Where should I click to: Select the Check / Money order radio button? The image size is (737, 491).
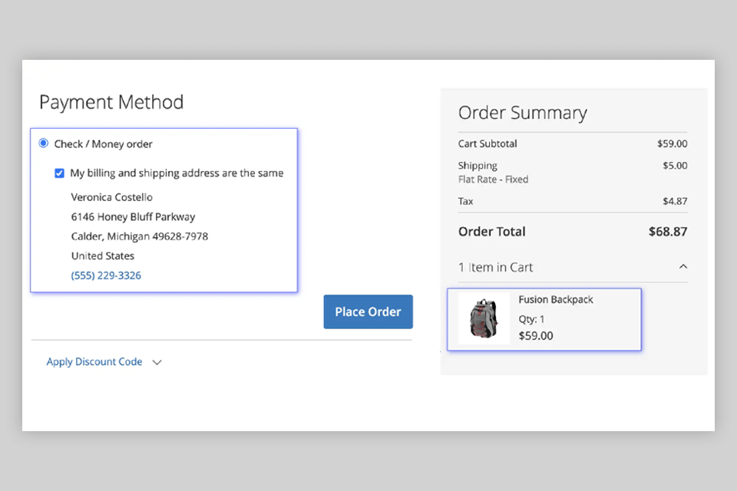pyautogui.click(x=43, y=143)
